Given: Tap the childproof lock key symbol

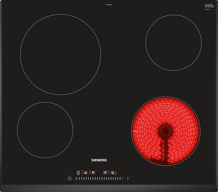Looking at the screenshot, I should point(78,173).
